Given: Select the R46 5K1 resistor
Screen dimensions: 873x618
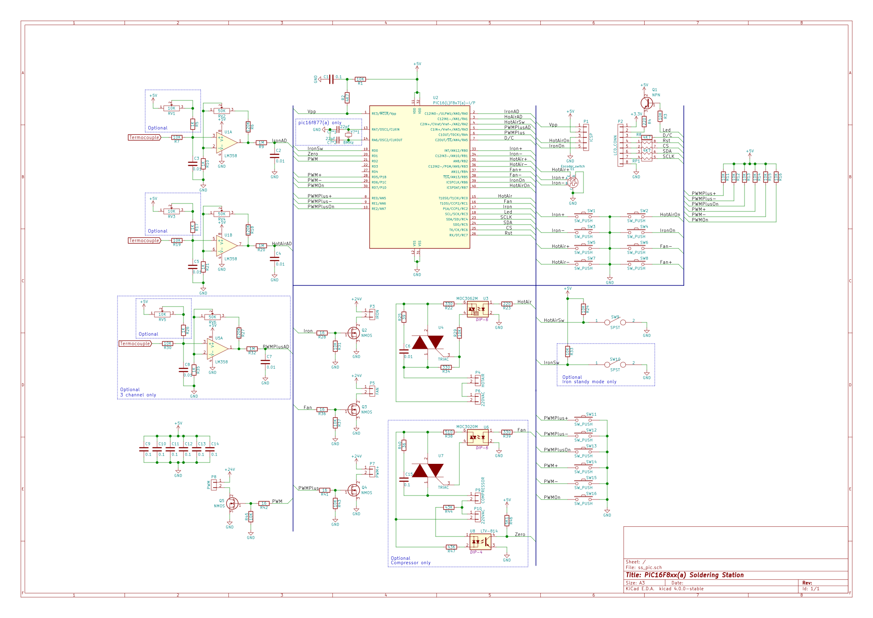Looking at the screenshot, I should pos(507,521).
